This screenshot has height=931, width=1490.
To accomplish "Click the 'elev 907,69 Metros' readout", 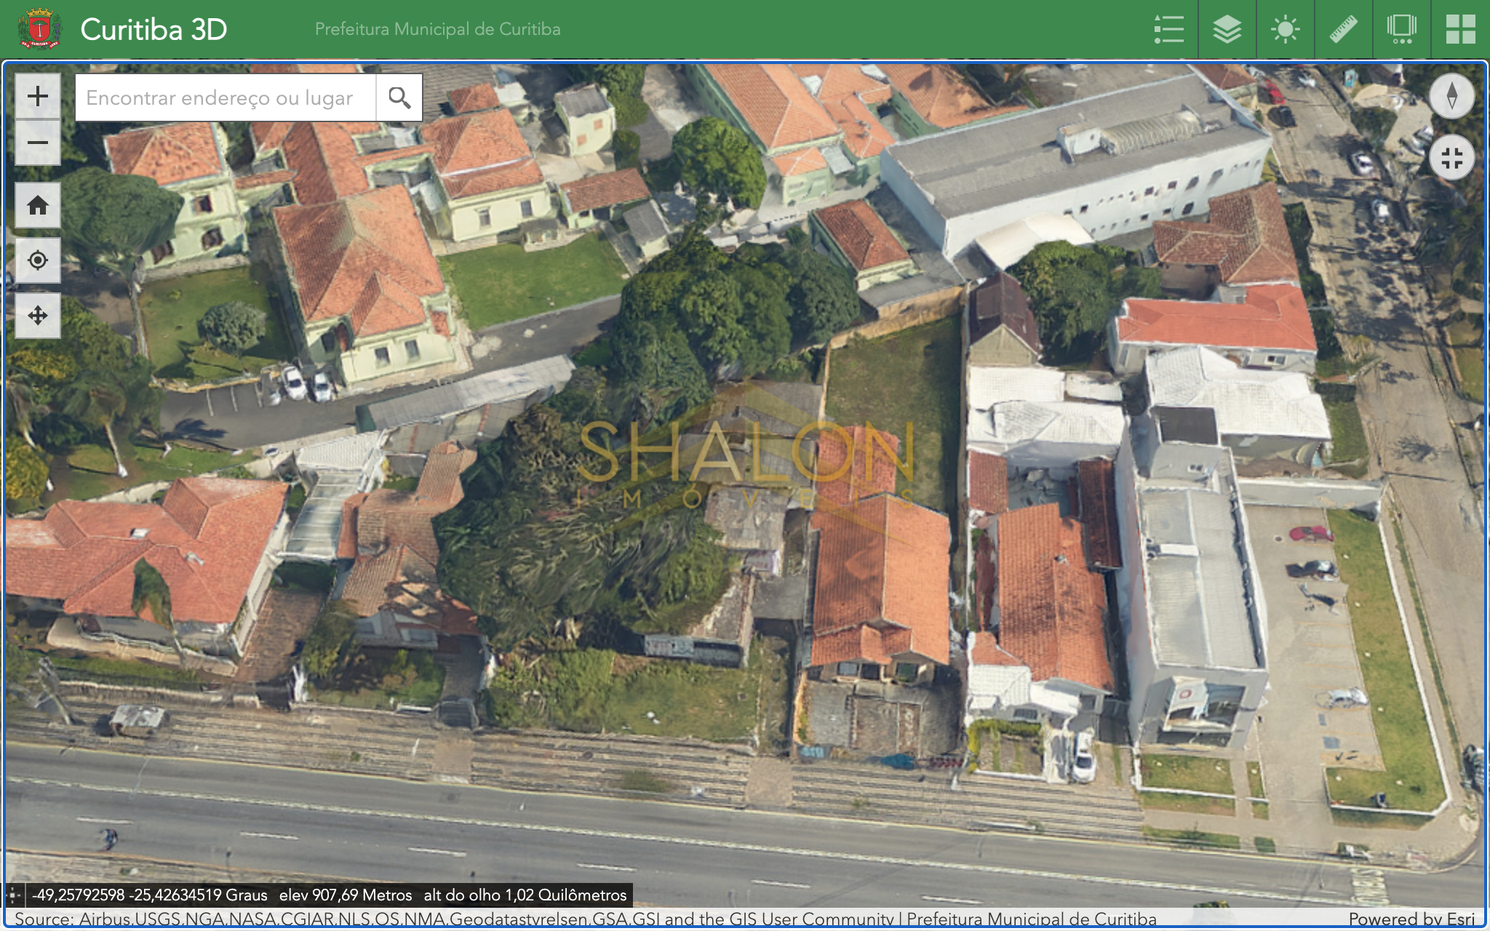I will pos(346,895).
